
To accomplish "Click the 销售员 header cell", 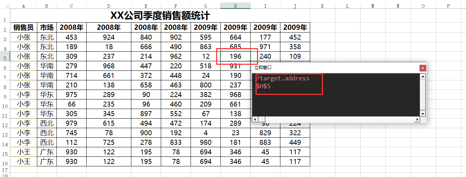I will point(23,28).
